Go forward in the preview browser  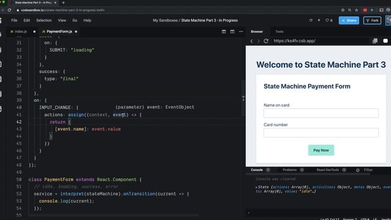click(258, 41)
